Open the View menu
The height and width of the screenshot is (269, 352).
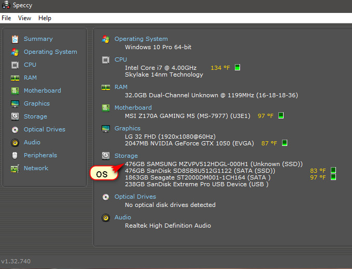24,18
